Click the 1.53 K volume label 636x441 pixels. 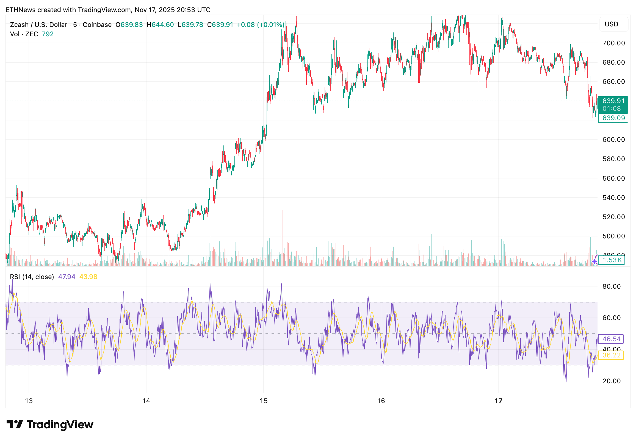point(612,260)
